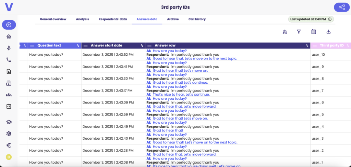The image size is (351, 167).
Task: Switch to the General overview tab
Action: (53, 19)
